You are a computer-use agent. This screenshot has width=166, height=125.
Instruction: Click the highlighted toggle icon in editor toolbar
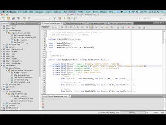tap(92, 27)
